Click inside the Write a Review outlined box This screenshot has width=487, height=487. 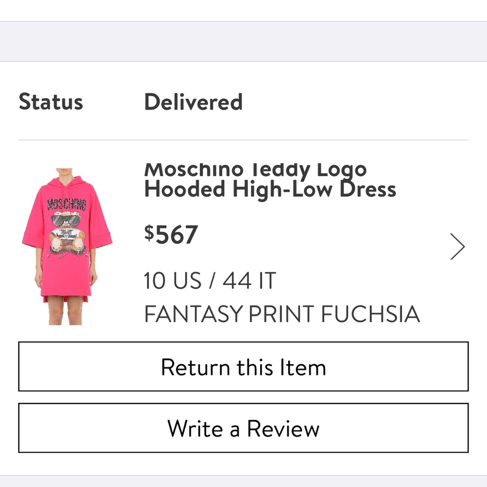point(243,429)
